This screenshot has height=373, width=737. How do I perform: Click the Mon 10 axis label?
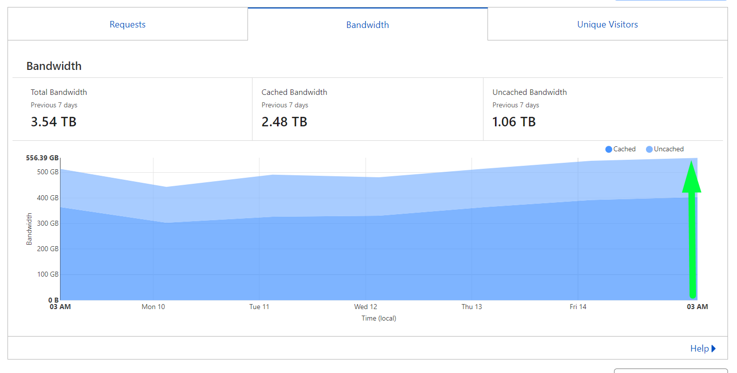(153, 307)
